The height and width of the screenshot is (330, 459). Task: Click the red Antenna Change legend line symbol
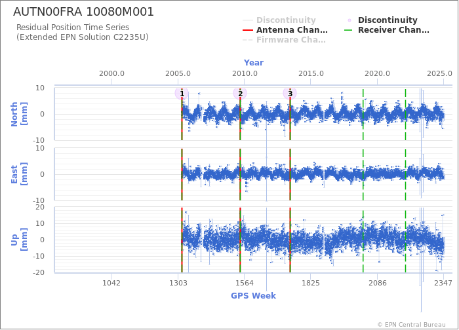point(248,30)
